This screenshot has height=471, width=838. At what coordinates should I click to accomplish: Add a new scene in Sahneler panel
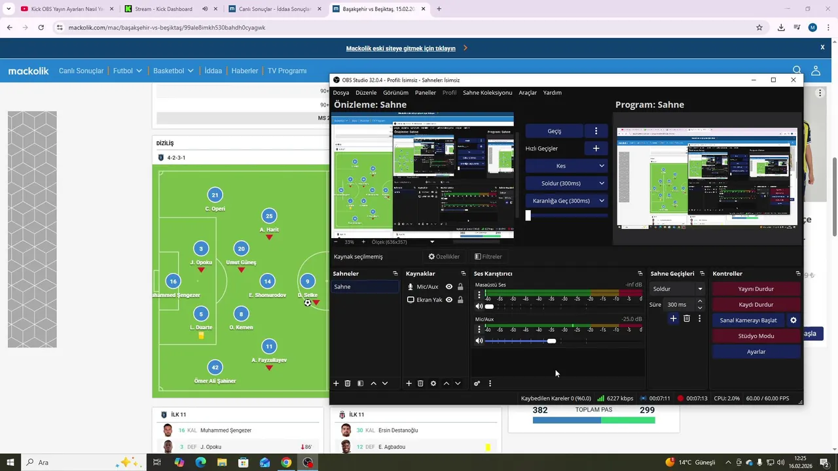336,383
